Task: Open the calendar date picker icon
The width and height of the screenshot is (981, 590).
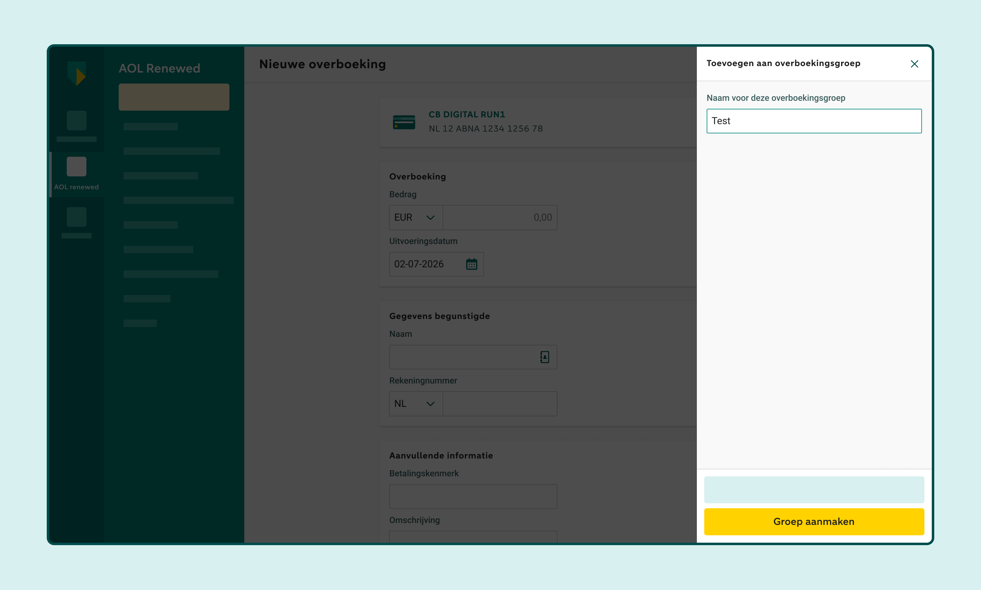Action: pos(471,264)
